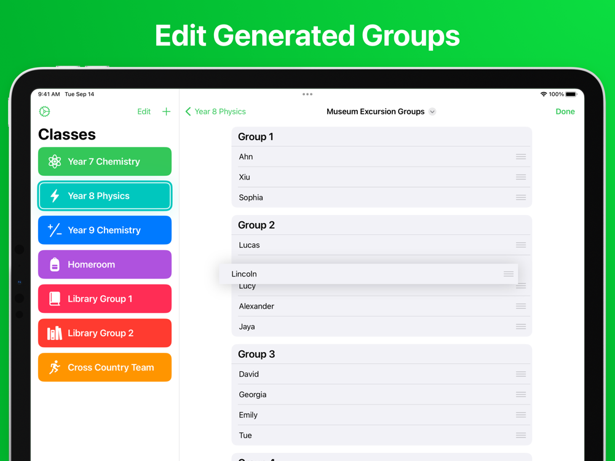Open the Cross Country Team class

pos(105,368)
